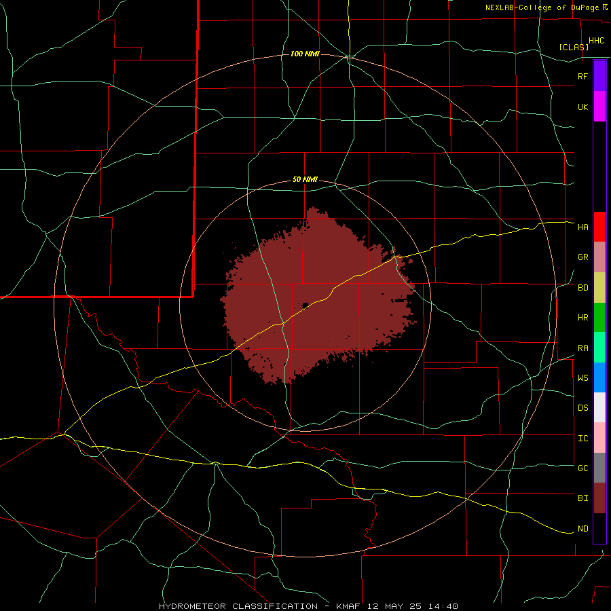Click the GR legend label
Viewport: 611px width, 611px height.
[x=583, y=257]
